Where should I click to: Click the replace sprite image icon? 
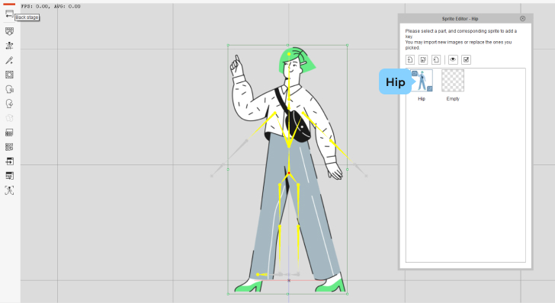(x=423, y=59)
